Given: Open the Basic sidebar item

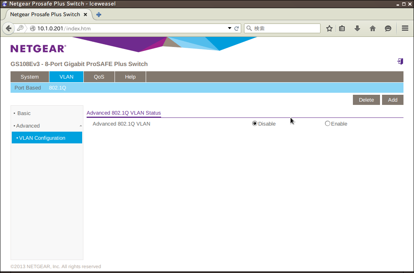Looking at the screenshot, I should pos(24,113).
